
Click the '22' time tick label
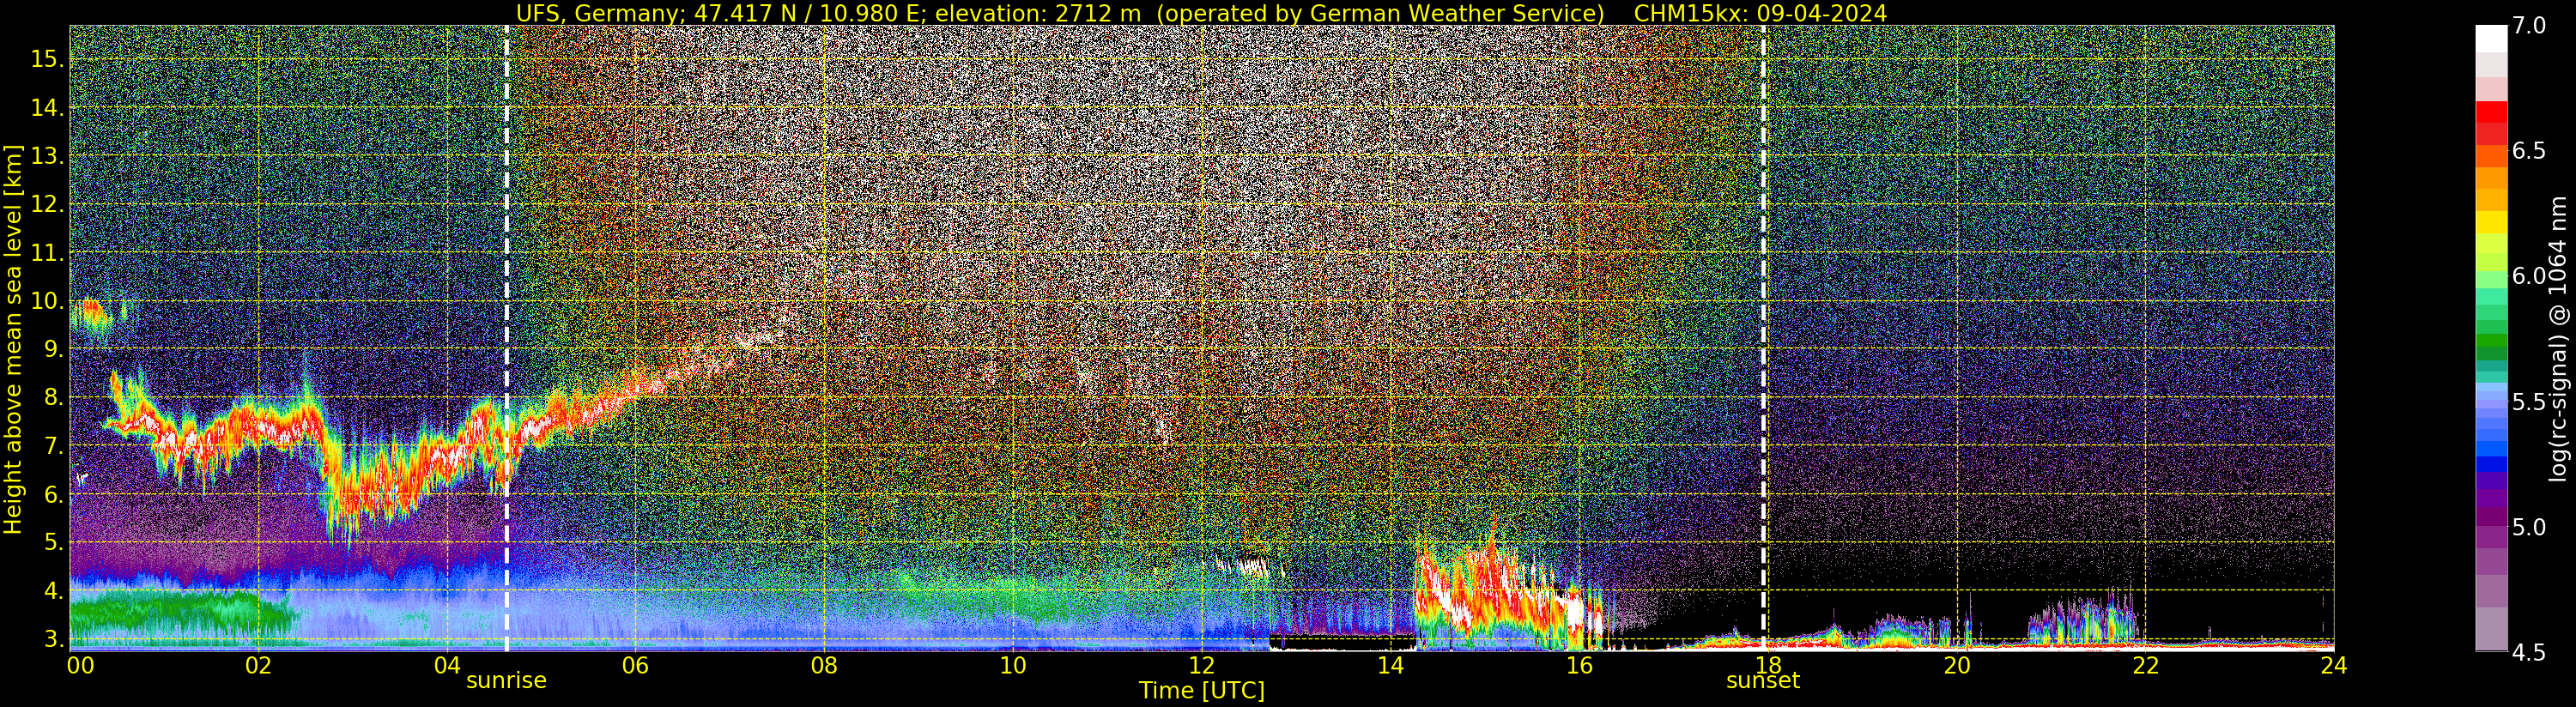click(x=2145, y=665)
